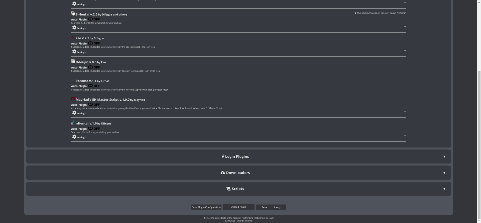Click the Change Theme link
The width and height of the screenshot is (481, 223).
[x=244, y=221]
